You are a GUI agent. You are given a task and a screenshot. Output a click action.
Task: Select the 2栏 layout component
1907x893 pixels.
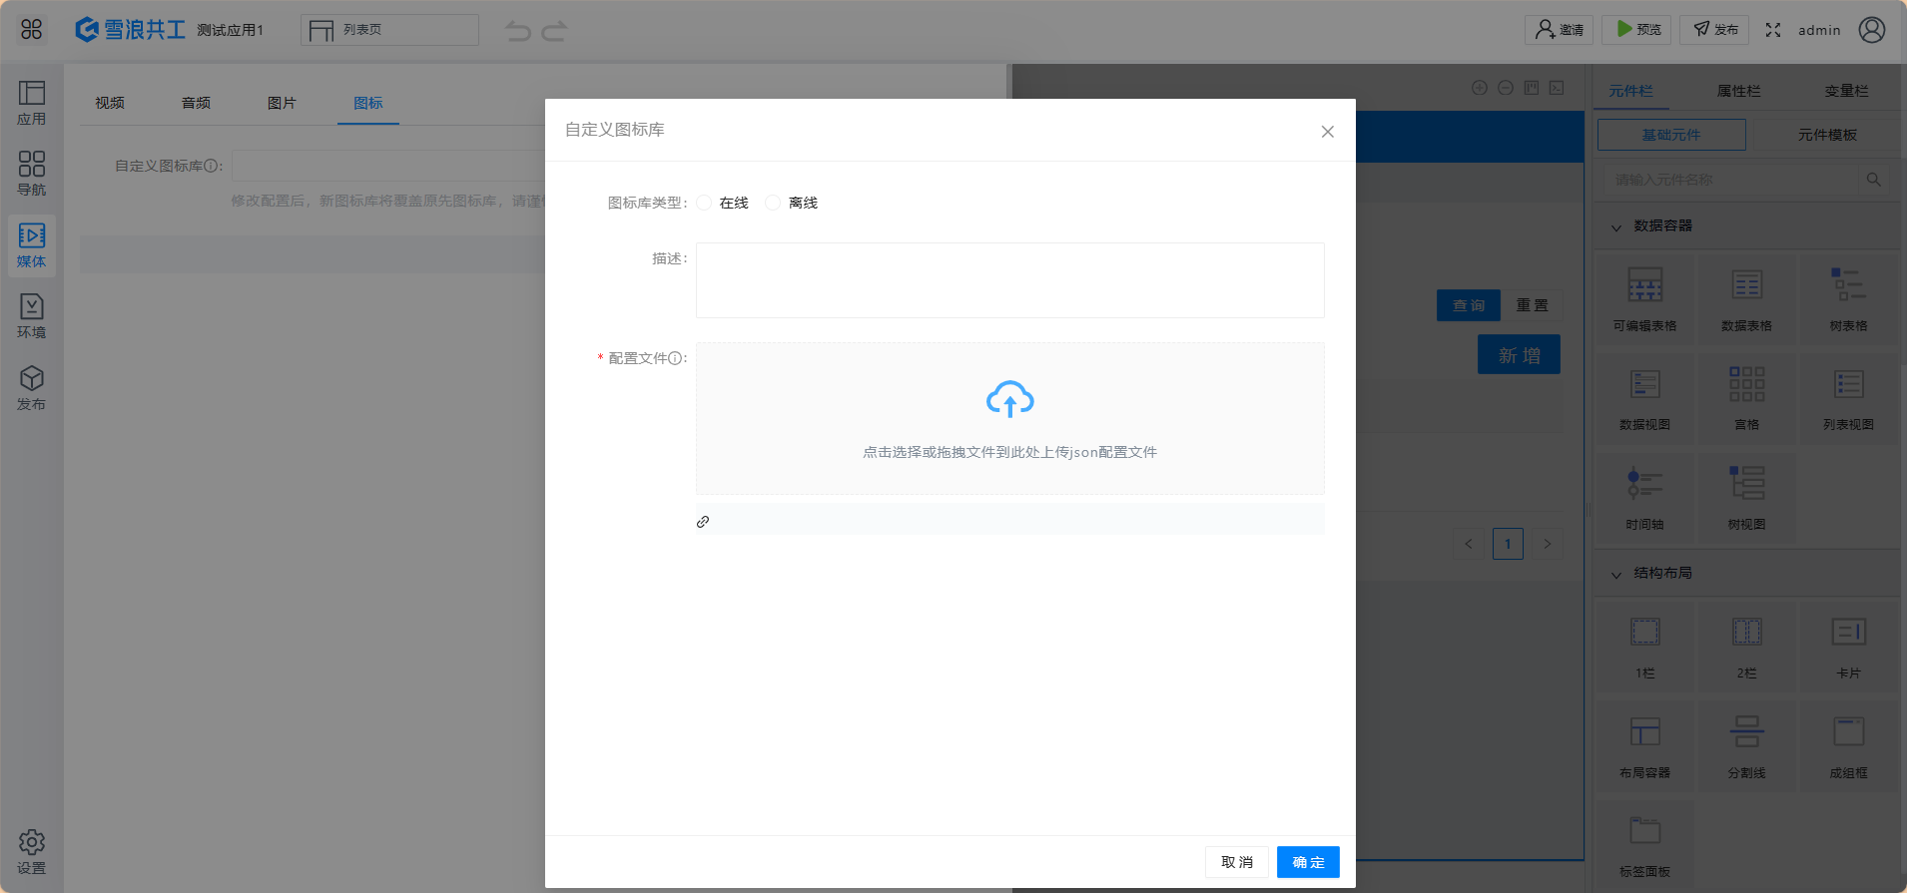[1747, 647]
